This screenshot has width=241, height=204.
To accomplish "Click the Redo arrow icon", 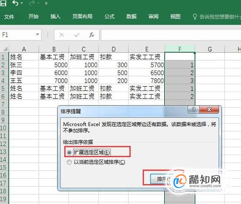I will (32, 3).
